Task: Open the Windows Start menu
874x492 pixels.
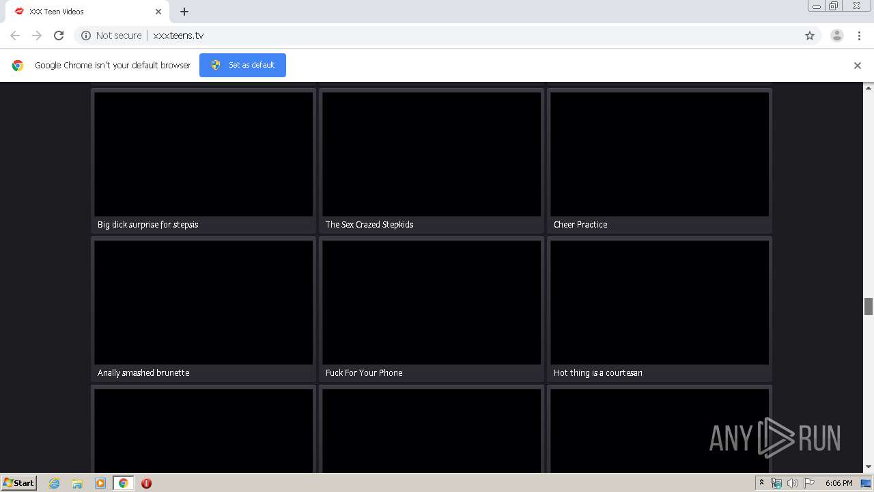Action: tap(18, 482)
